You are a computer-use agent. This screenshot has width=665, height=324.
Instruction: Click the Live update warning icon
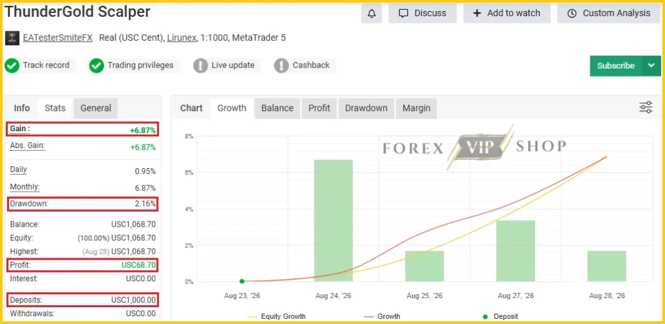[x=200, y=66]
